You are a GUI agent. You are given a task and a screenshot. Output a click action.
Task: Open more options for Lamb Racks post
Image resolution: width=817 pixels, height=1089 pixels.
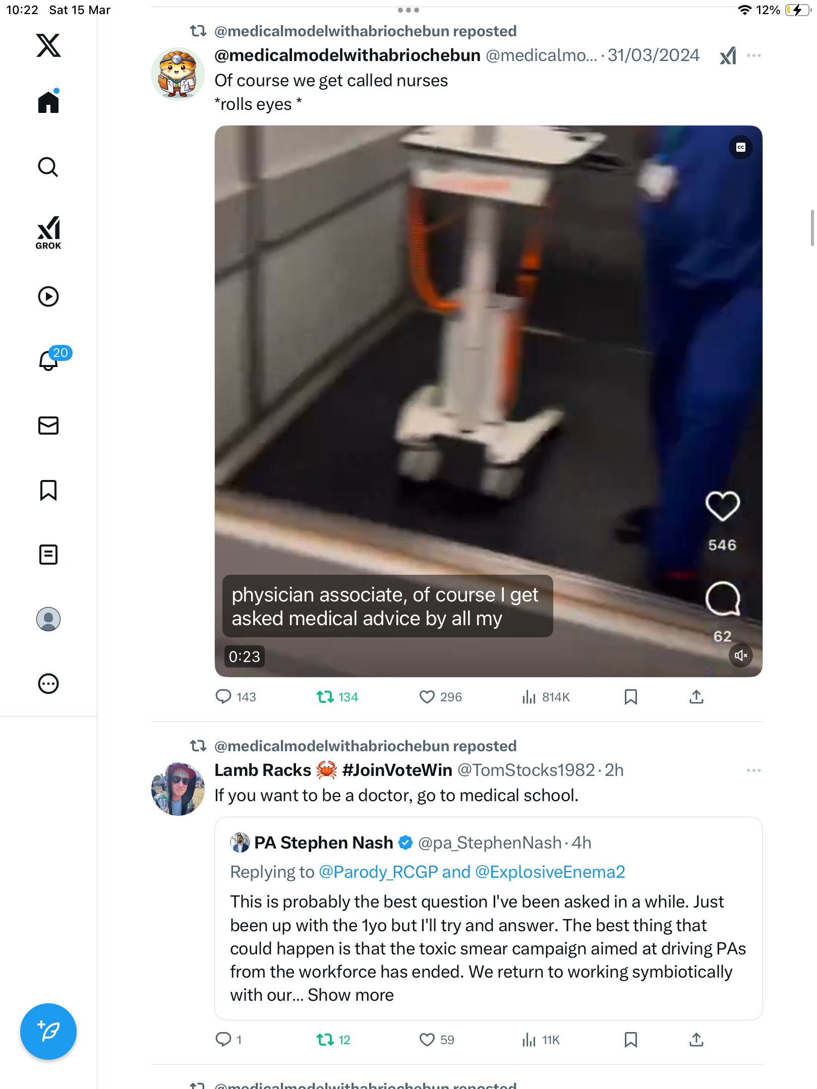(754, 770)
